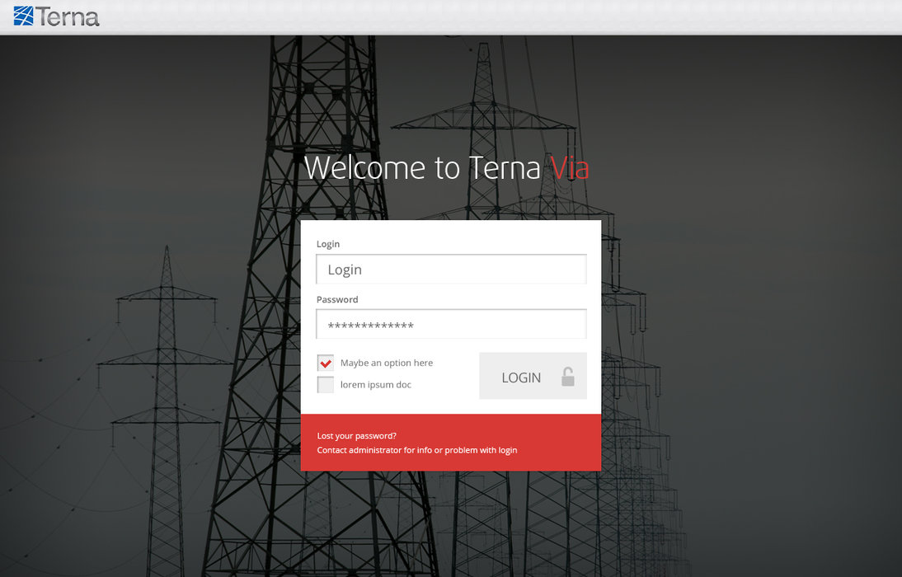Enable the 'lorem ipsum doc' checkbox
The height and width of the screenshot is (577, 902).
point(326,385)
